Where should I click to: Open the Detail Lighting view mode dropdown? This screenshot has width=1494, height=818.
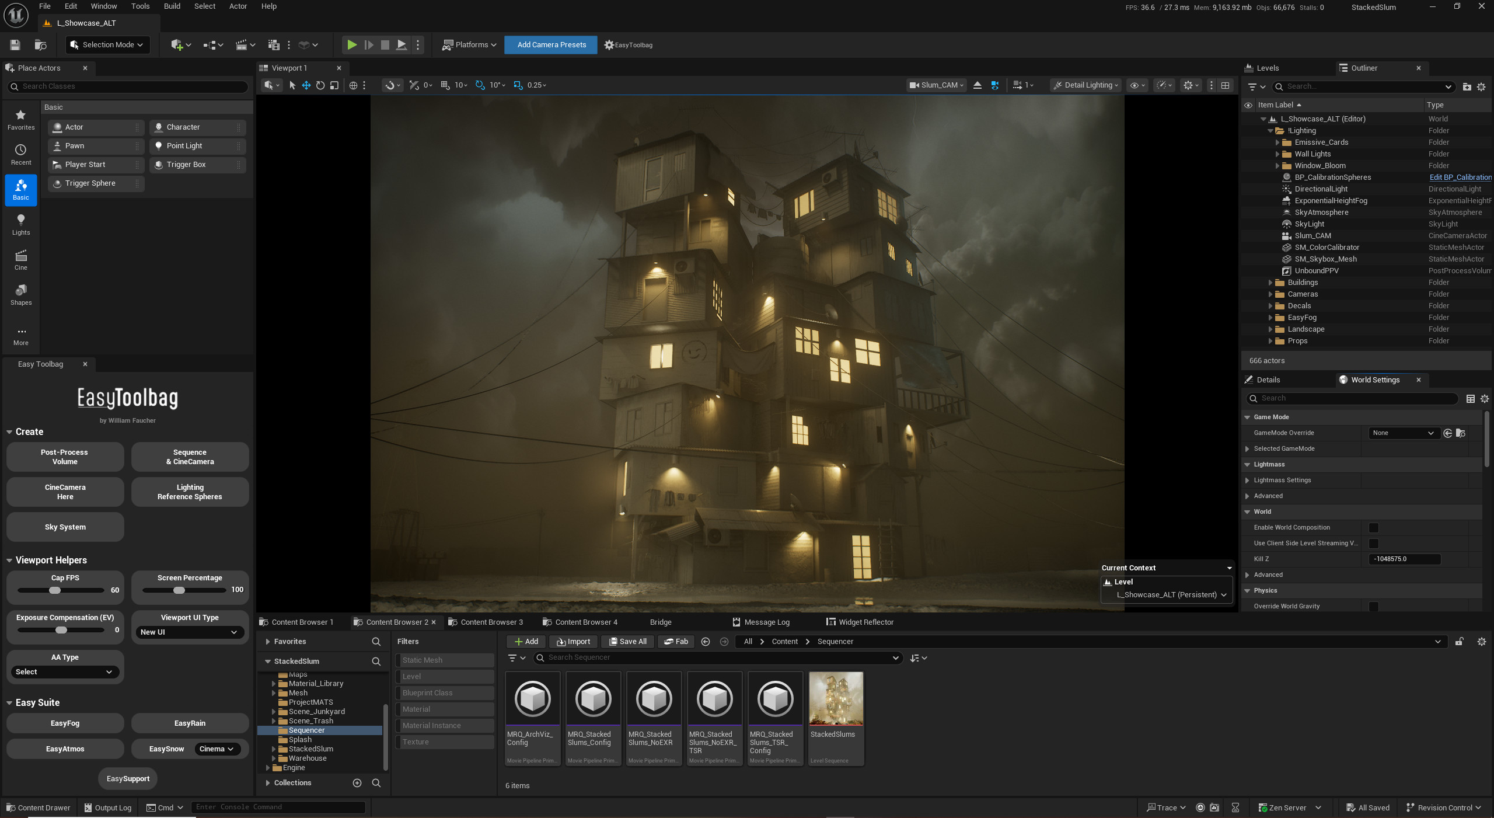[1085, 85]
